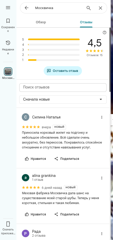Click the Отзывов: 15 count text

(95, 55)
